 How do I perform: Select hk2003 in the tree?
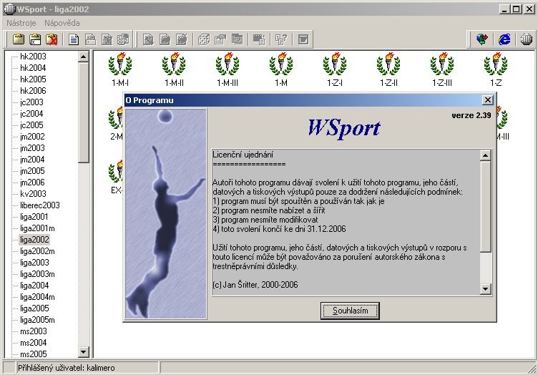(x=33, y=57)
